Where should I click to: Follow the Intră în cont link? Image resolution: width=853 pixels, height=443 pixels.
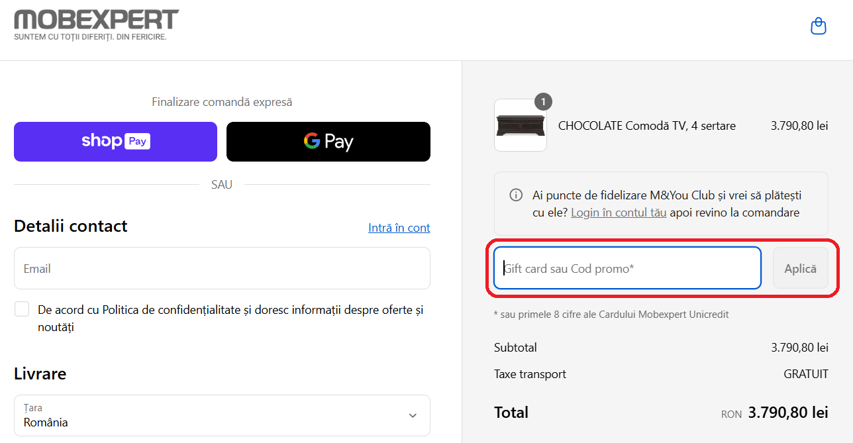click(x=399, y=228)
